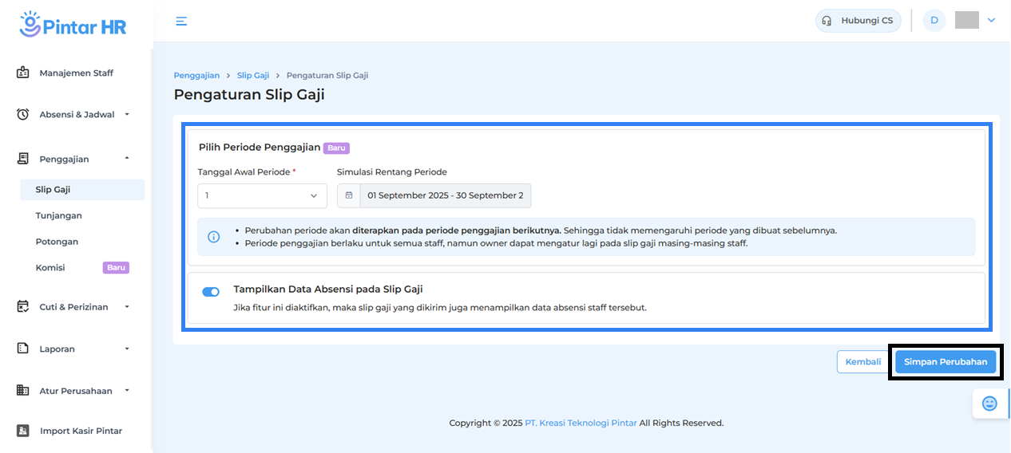
Task: Select Komisi menu item
Action: [x=50, y=268]
